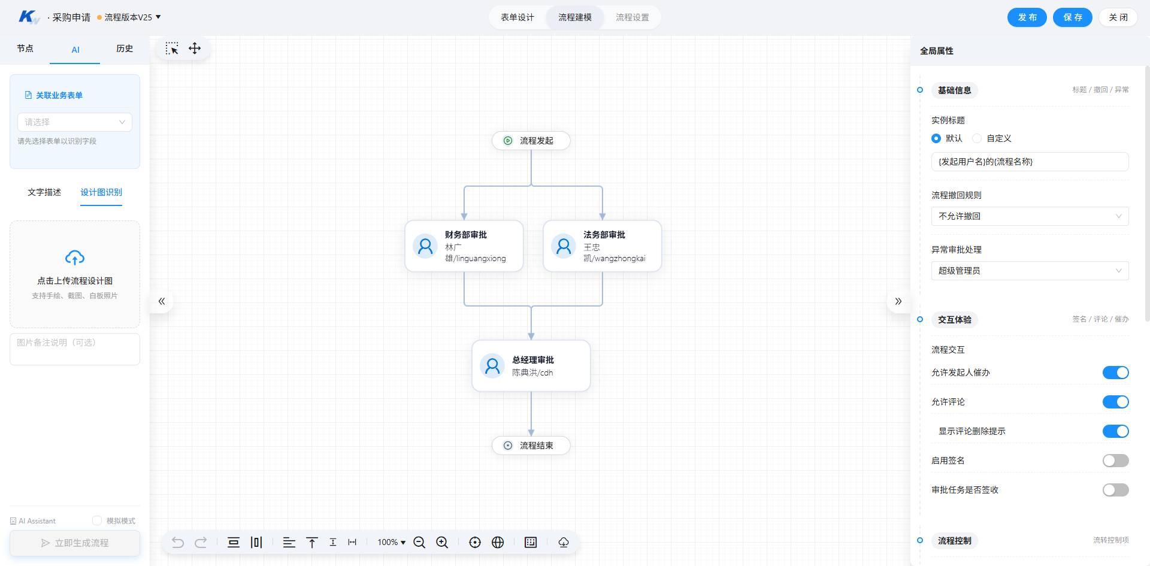Click the globe icon in bottom toolbar
This screenshot has width=1150, height=566.
[x=498, y=543]
